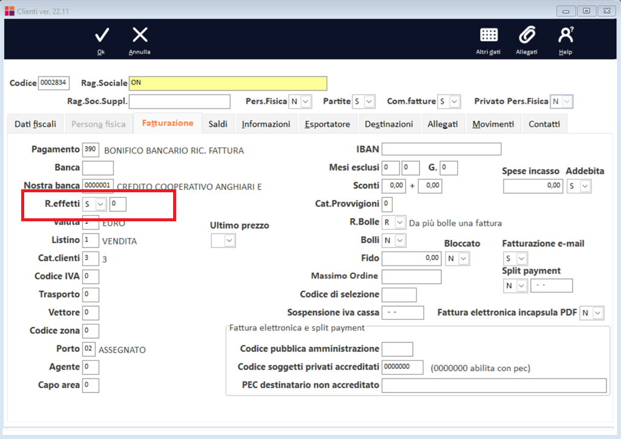Viewport: 621px width, 439px height.
Task: Open the Ultimo prezzo dropdown
Action: coord(229,241)
